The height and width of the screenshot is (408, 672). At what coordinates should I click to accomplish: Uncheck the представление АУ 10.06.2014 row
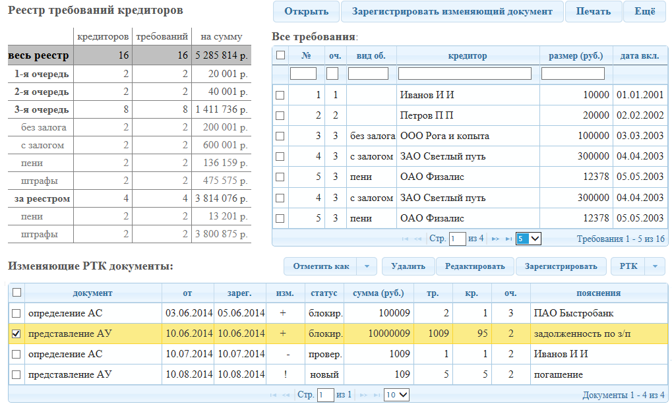16,334
